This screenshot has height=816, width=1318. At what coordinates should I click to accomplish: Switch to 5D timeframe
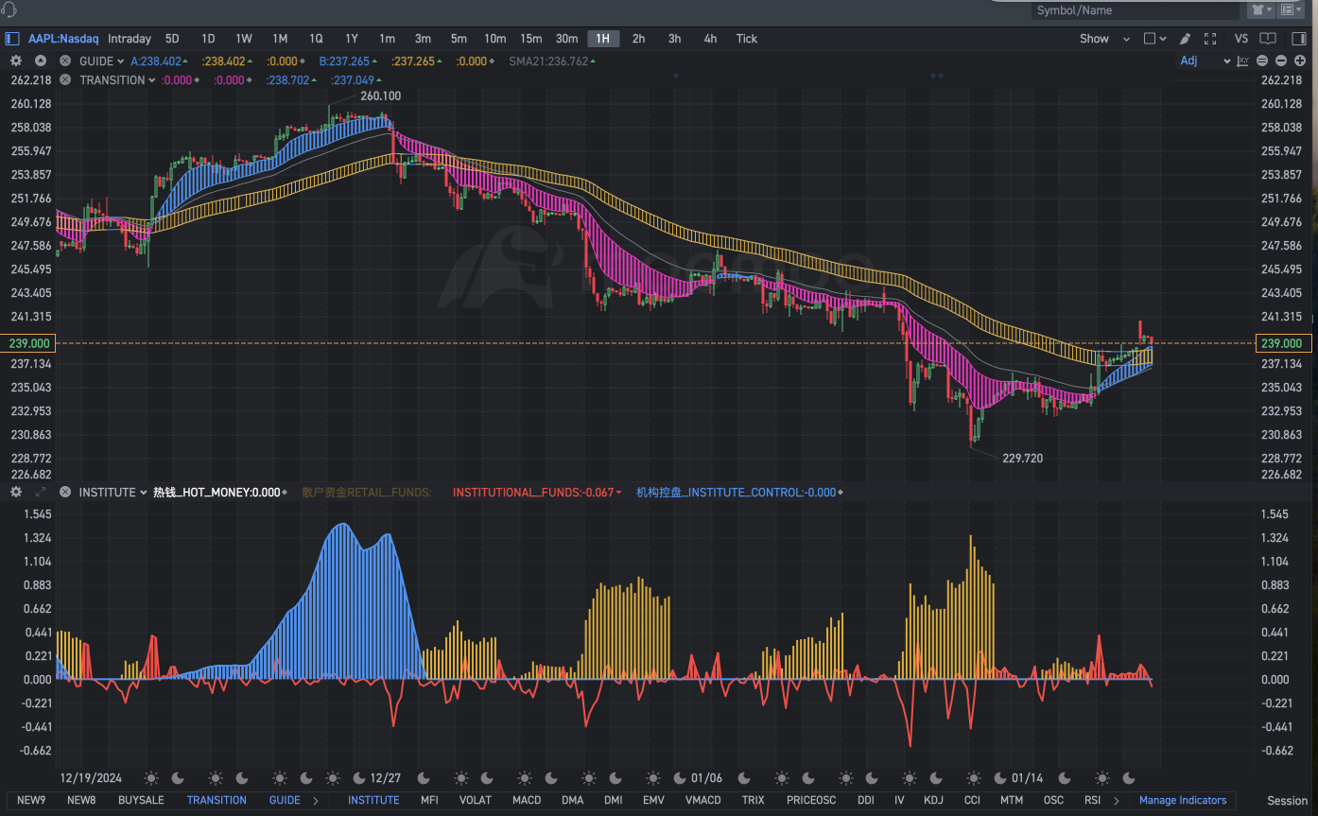click(x=172, y=39)
